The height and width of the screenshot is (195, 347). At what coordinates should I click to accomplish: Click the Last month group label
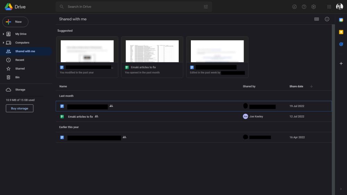pyautogui.click(x=66, y=96)
